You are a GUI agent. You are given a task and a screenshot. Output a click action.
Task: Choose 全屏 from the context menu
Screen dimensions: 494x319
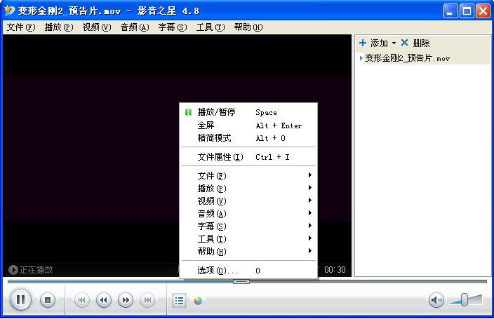pyautogui.click(x=206, y=125)
